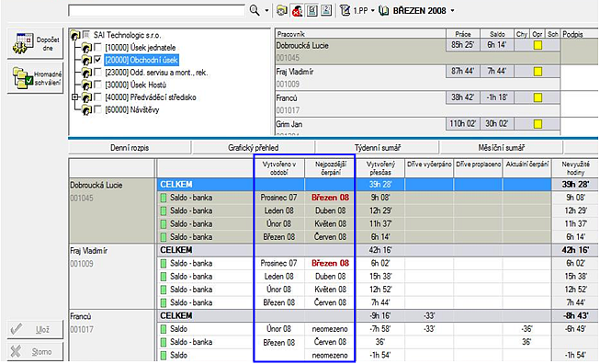Image resolution: width=600 pixels, height=364 pixels.
Task: Open the BŘEZEN 2008 period dropdown
Action: (453, 11)
